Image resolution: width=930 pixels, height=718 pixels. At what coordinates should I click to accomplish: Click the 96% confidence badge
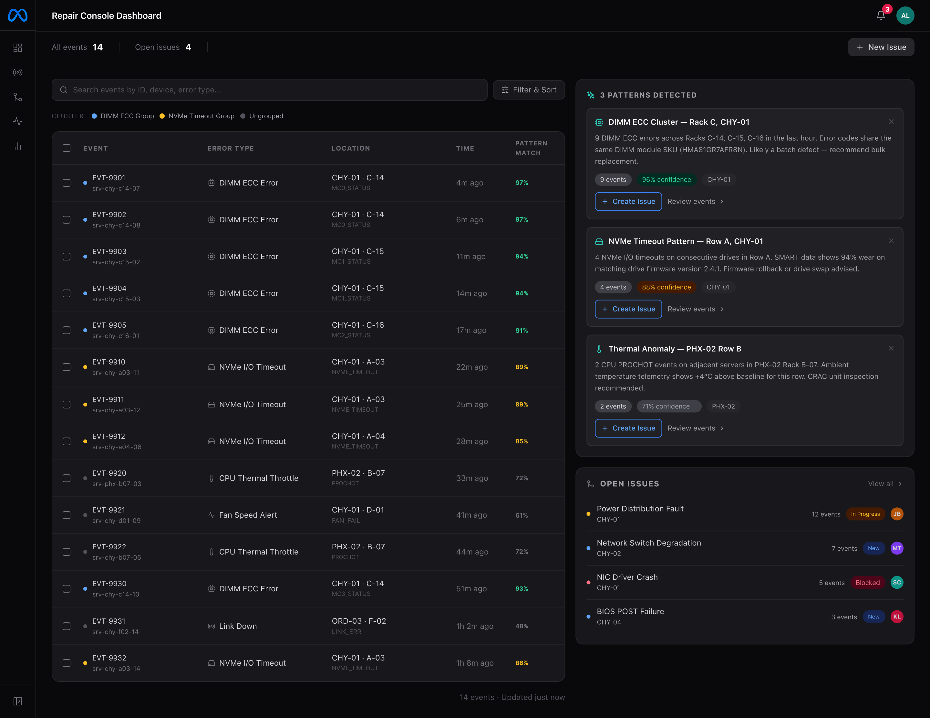[x=666, y=180]
